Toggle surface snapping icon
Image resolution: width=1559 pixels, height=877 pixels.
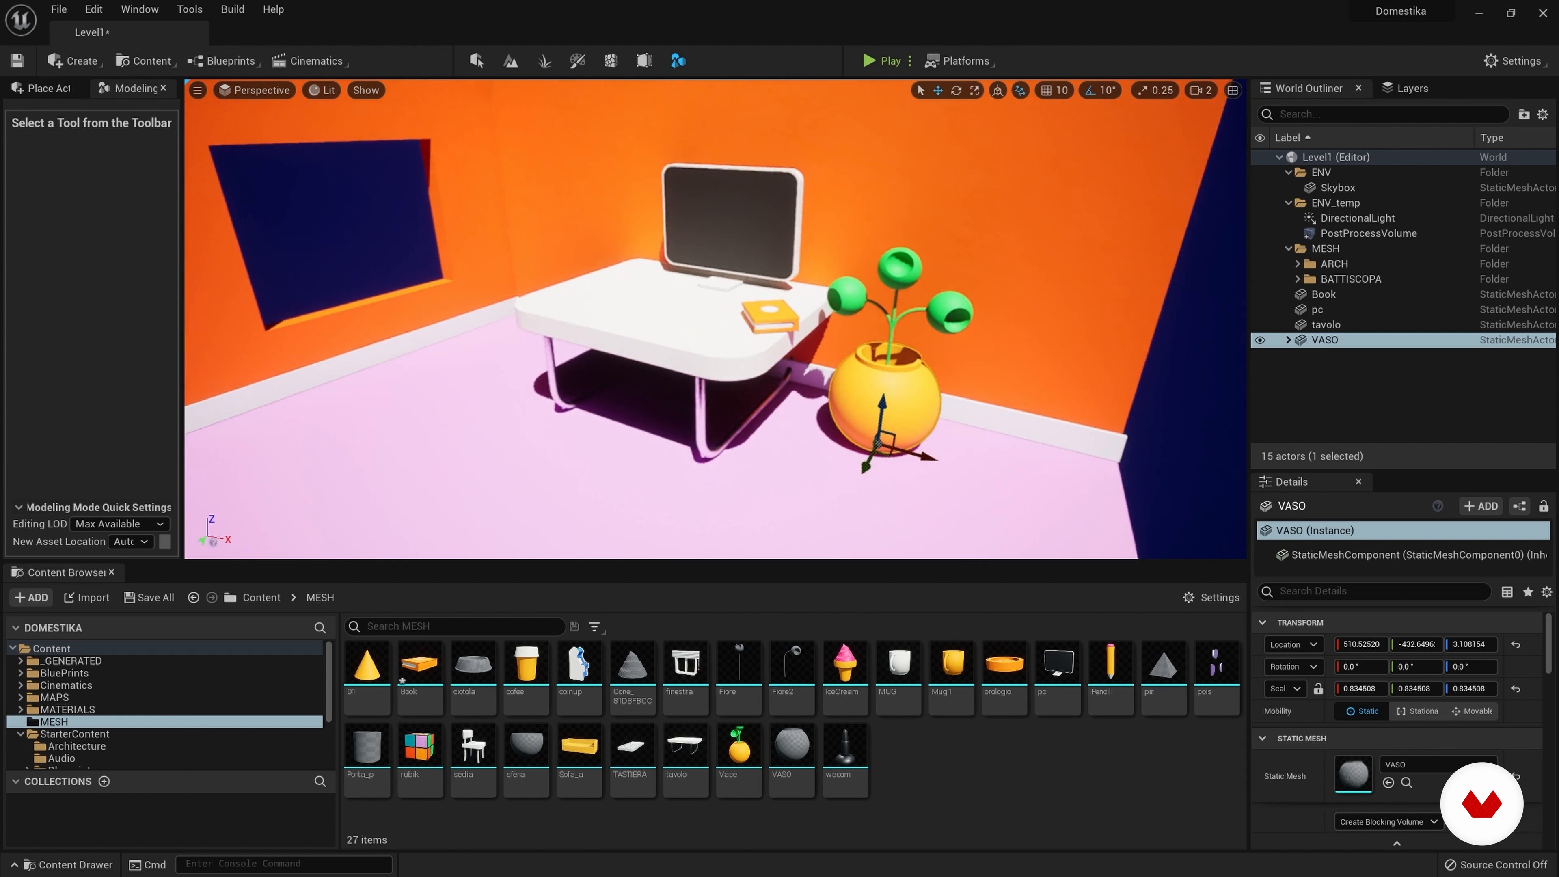pos(1020,90)
